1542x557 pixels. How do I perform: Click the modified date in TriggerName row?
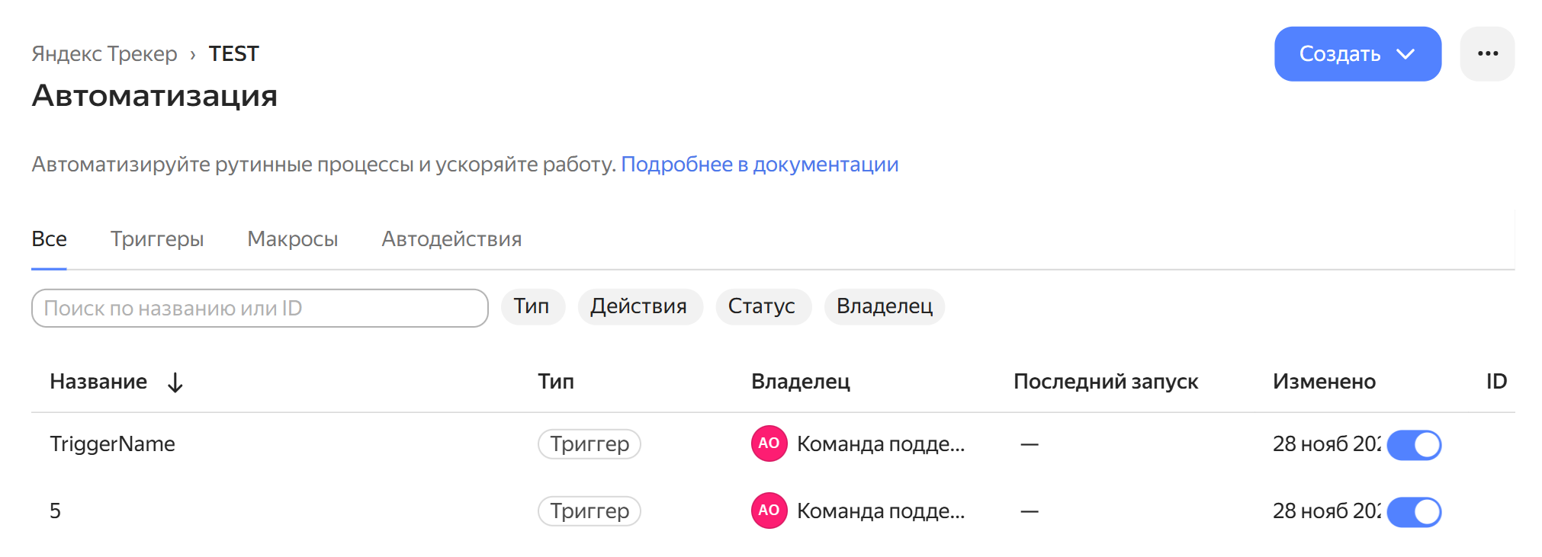[x=1327, y=444]
